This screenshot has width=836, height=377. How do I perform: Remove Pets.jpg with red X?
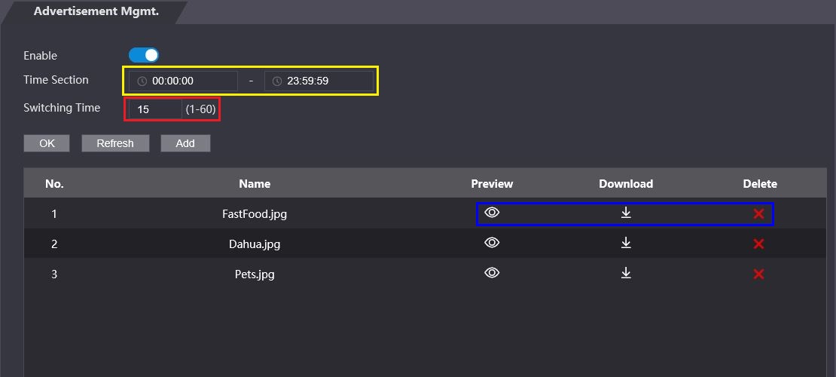click(758, 274)
